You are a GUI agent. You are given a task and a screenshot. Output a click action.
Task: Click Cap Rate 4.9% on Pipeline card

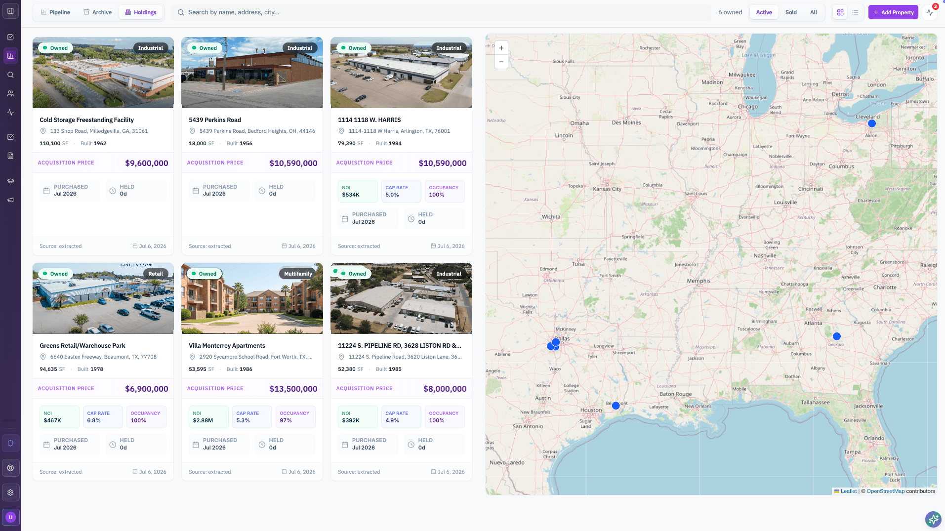point(401,417)
